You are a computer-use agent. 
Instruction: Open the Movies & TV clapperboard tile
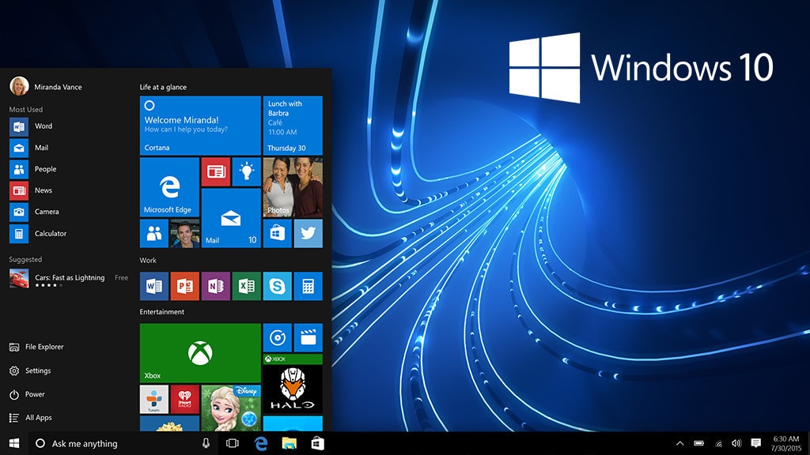[x=308, y=338]
